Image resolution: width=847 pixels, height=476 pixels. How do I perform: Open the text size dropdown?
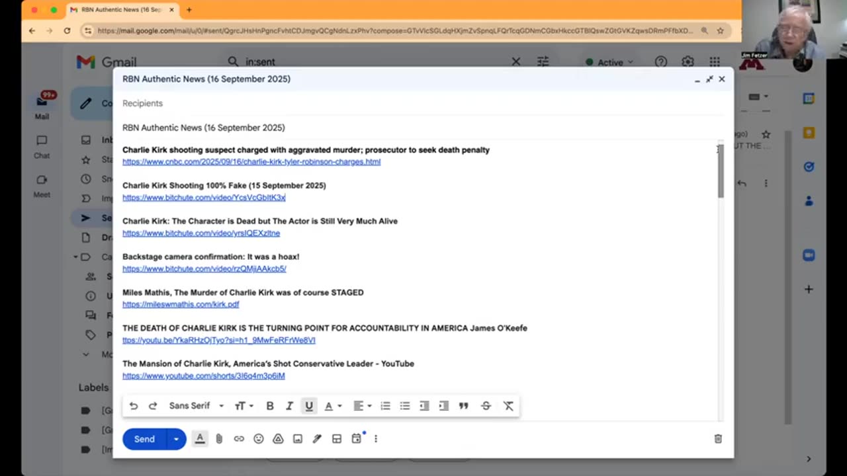[244, 406]
